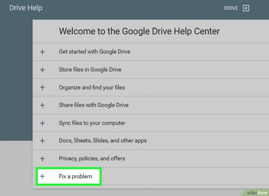The image size is (269, 196).
Task: Open 'Store files in Google Drive' topic
Action: point(90,70)
